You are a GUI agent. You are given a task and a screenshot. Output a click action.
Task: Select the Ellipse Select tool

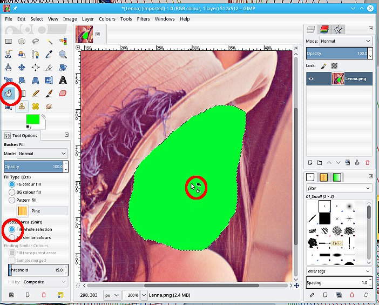point(22,41)
